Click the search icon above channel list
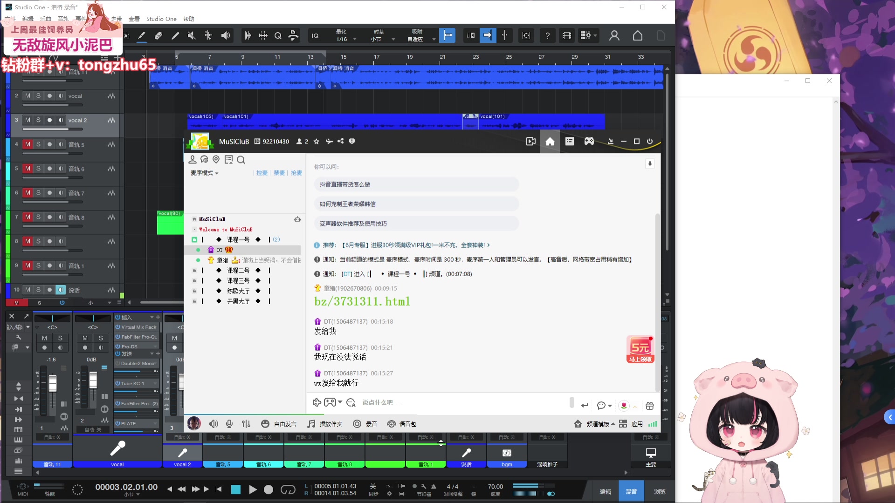The image size is (895, 503). point(241,160)
